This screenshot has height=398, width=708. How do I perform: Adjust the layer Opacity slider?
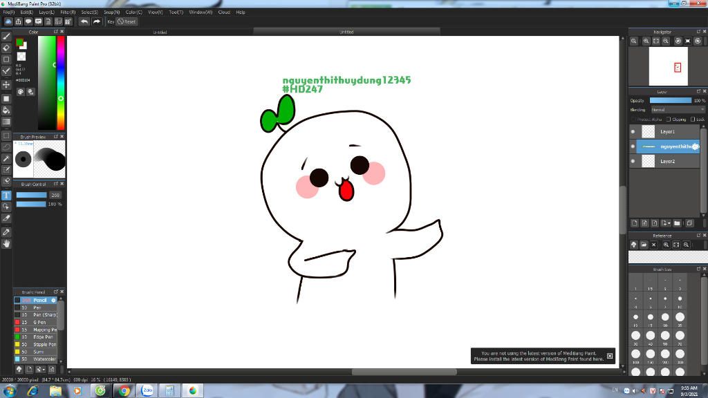click(x=670, y=101)
